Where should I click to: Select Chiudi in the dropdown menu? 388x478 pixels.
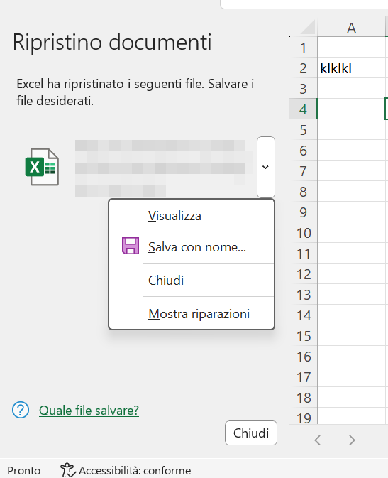coord(166,280)
